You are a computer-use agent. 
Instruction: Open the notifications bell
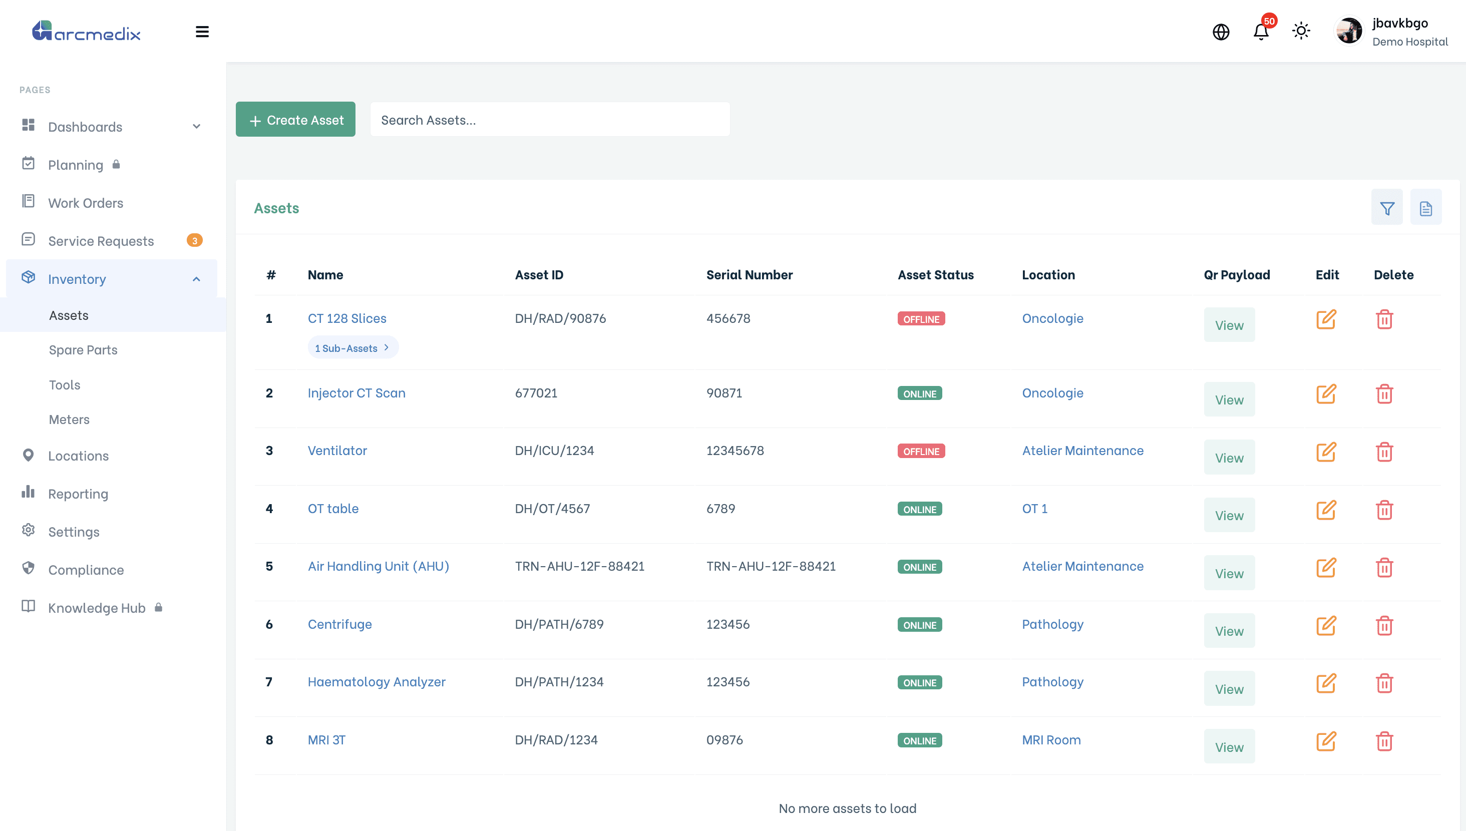[x=1261, y=32]
